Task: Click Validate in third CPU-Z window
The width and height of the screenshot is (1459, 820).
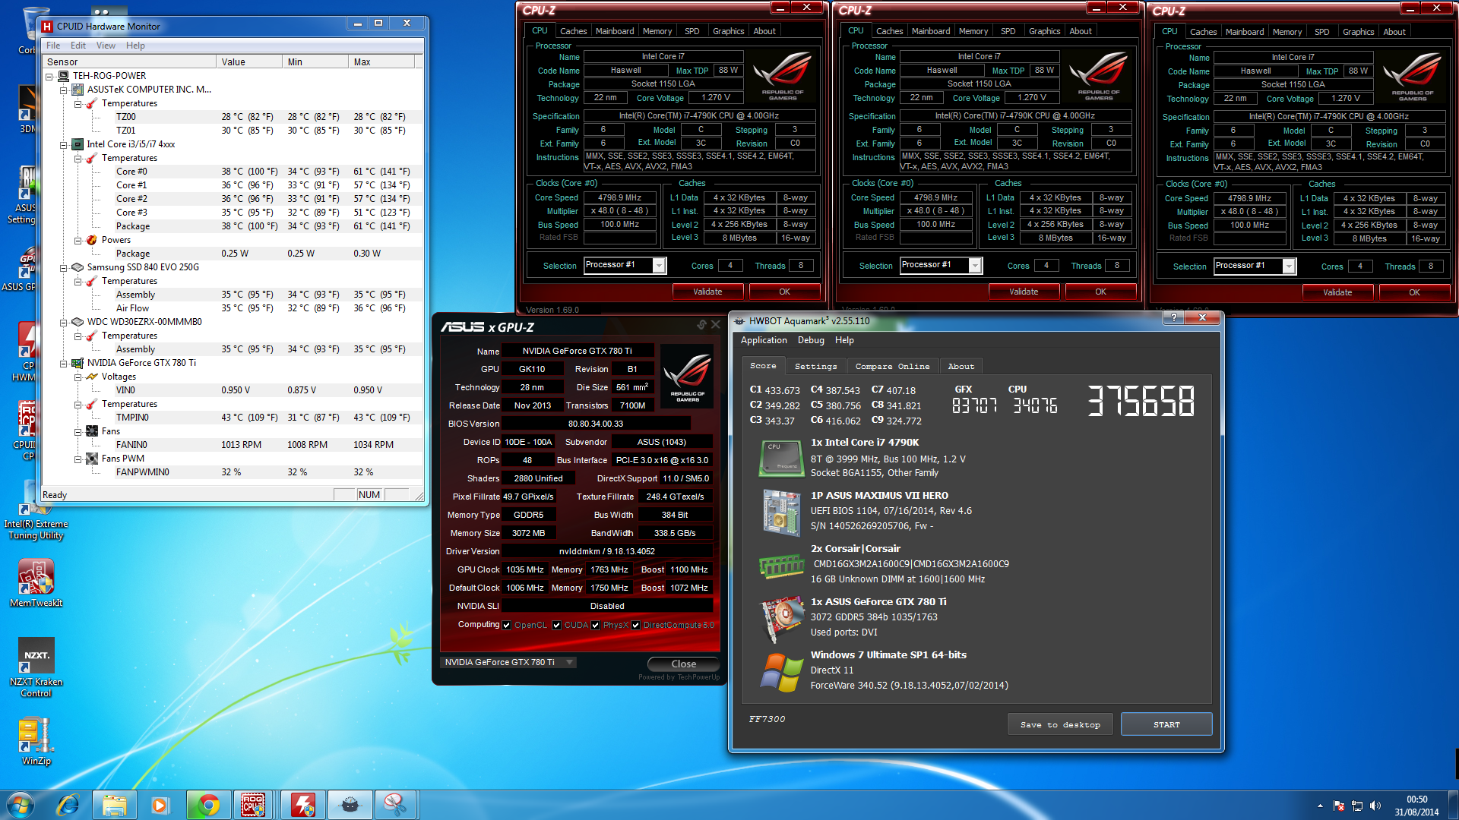Action: [x=1337, y=292]
